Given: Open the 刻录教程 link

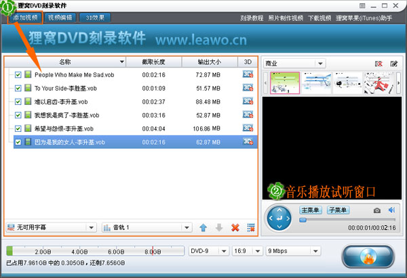Looking at the screenshot, I should tap(252, 18).
